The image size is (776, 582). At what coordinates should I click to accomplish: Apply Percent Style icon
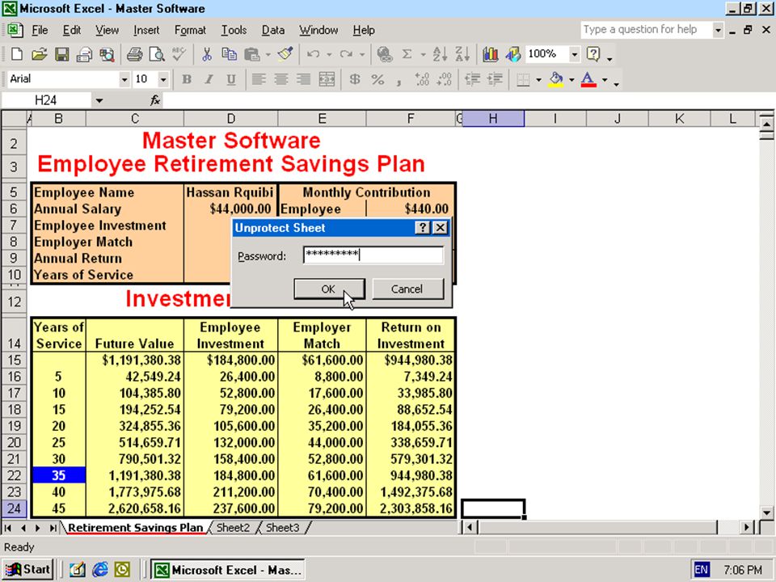(x=377, y=79)
